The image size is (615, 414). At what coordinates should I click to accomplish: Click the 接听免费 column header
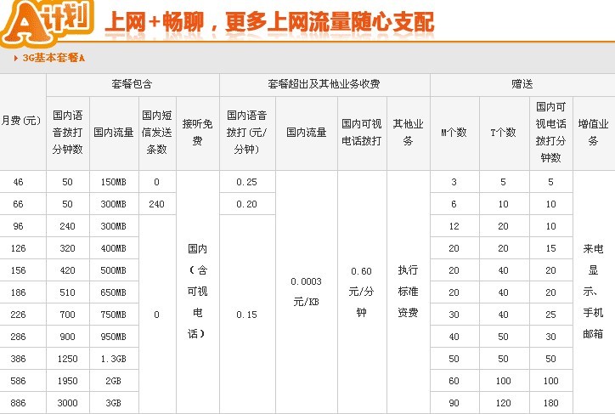pyautogui.click(x=197, y=133)
